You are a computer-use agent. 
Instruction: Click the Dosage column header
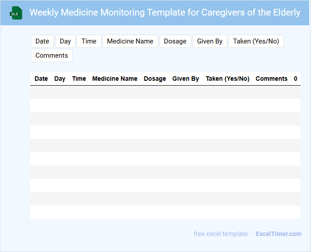(x=155, y=79)
